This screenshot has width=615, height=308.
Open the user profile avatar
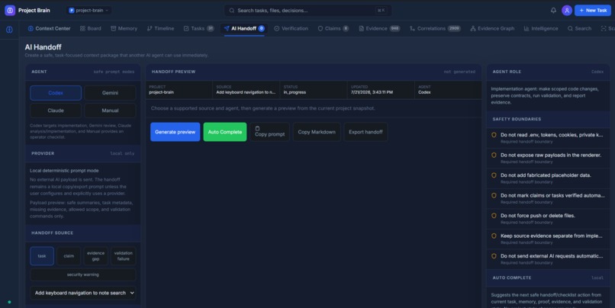tap(566, 11)
